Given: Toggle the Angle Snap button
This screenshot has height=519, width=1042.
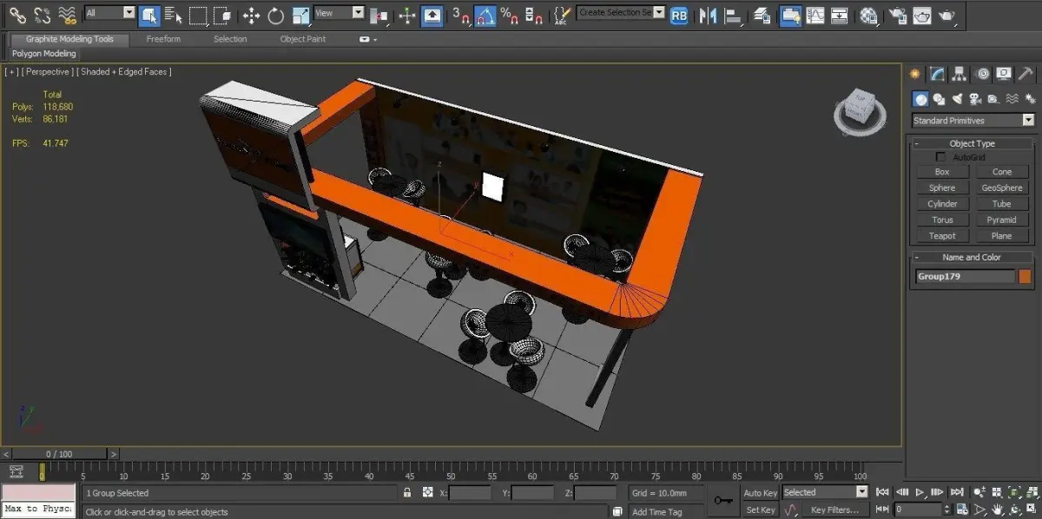Looking at the screenshot, I should [x=485, y=15].
